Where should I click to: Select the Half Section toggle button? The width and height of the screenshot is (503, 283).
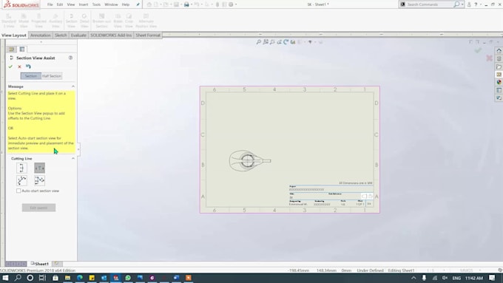pos(52,76)
